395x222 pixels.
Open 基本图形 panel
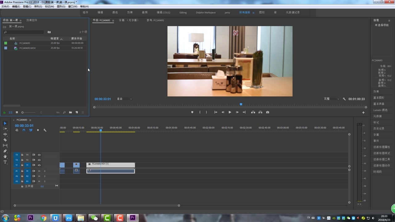(379, 98)
